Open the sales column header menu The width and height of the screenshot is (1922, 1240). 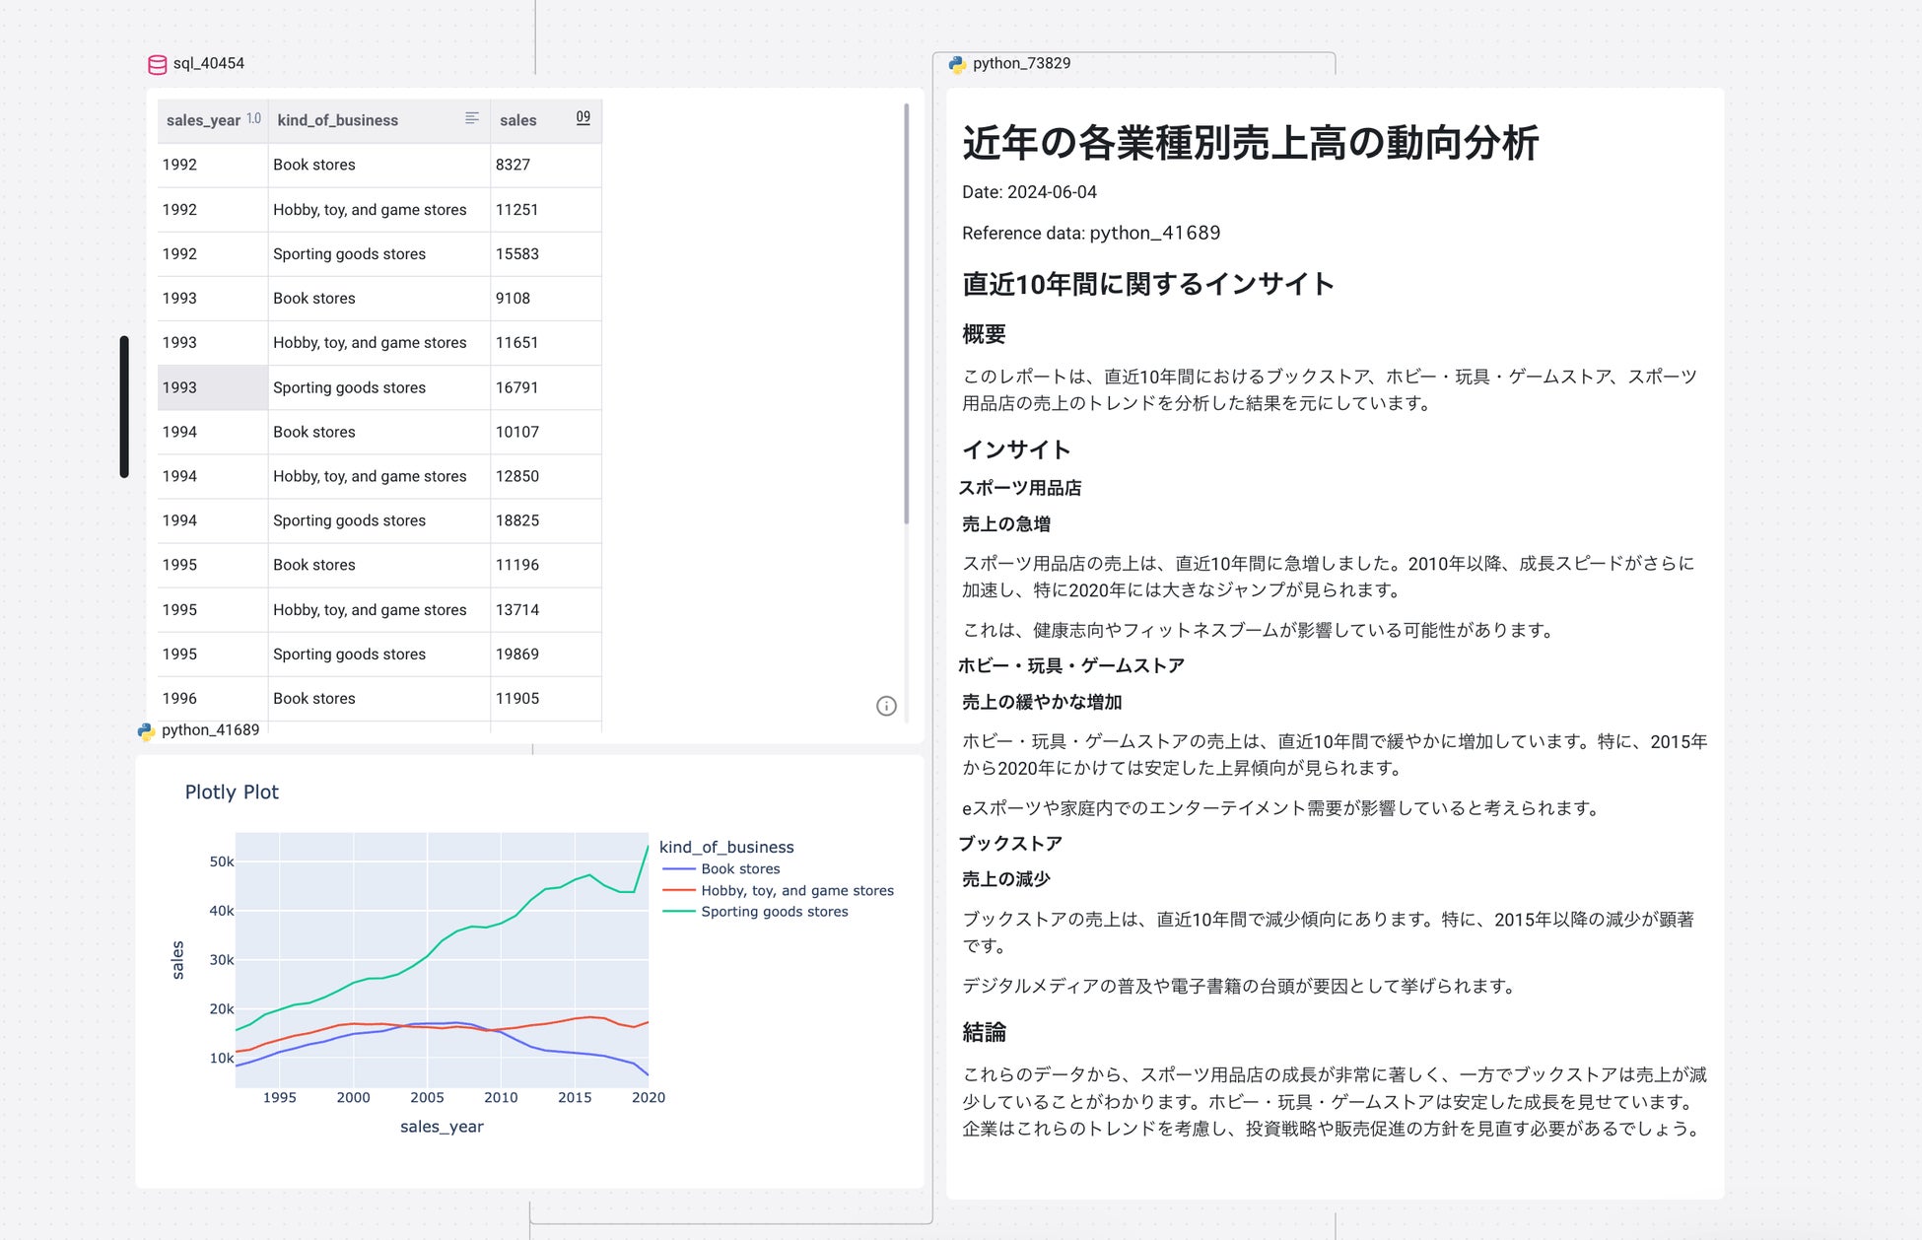517,120
